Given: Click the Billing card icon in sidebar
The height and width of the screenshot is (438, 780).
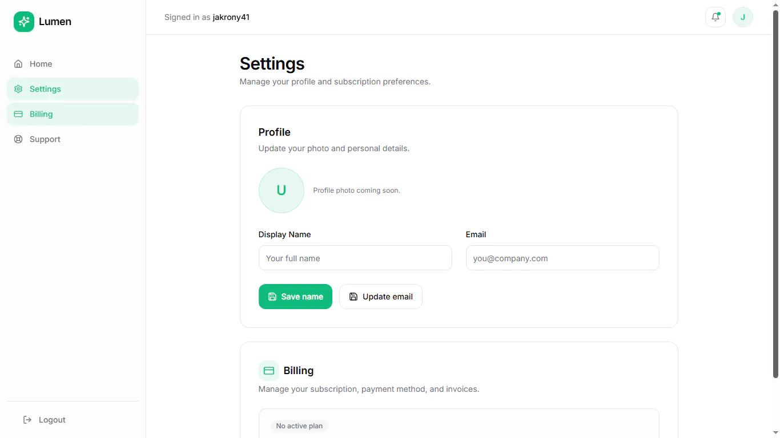Looking at the screenshot, I should click(18, 114).
